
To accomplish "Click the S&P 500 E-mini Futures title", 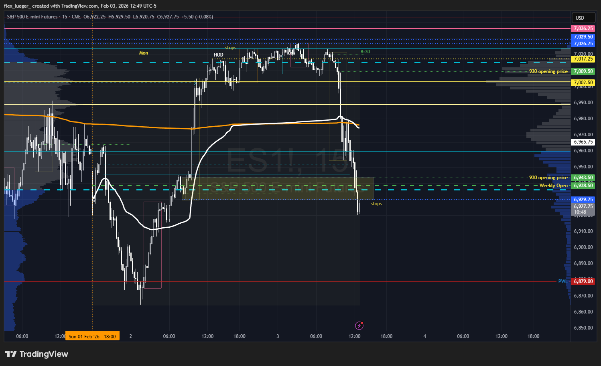I will coord(32,17).
